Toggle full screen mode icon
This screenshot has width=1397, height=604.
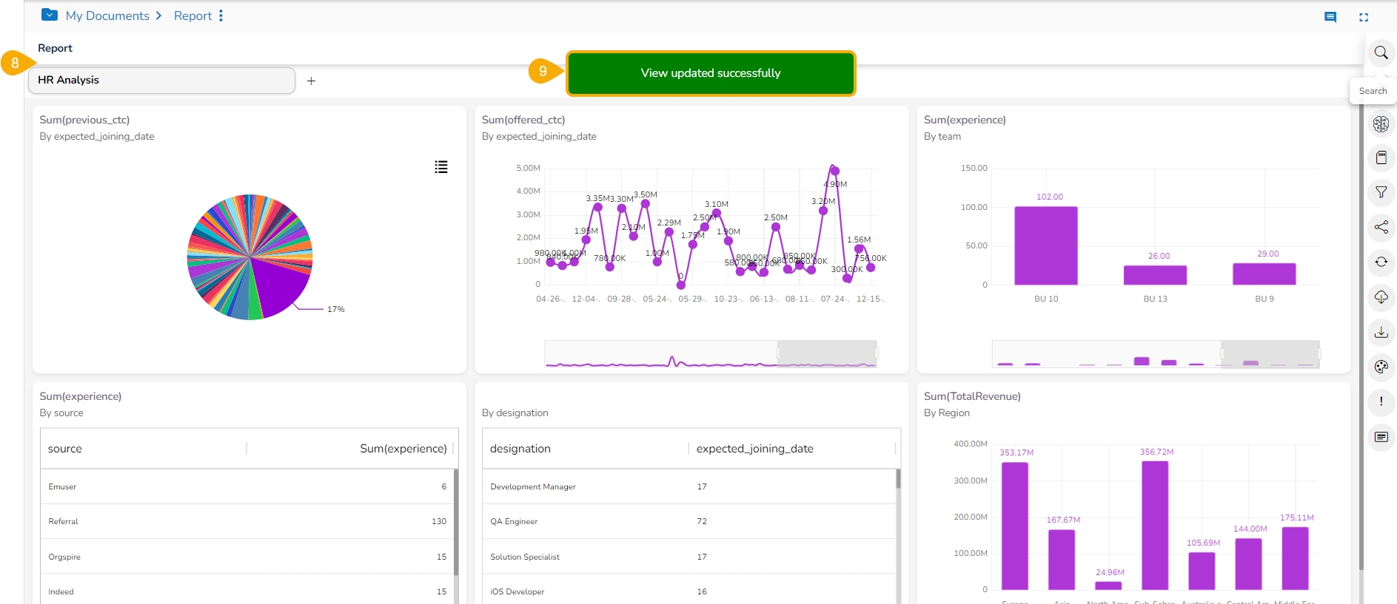point(1363,17)
